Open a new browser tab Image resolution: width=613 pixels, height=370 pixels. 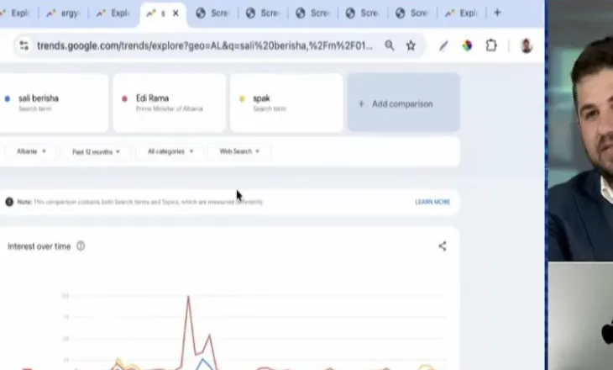497,13
